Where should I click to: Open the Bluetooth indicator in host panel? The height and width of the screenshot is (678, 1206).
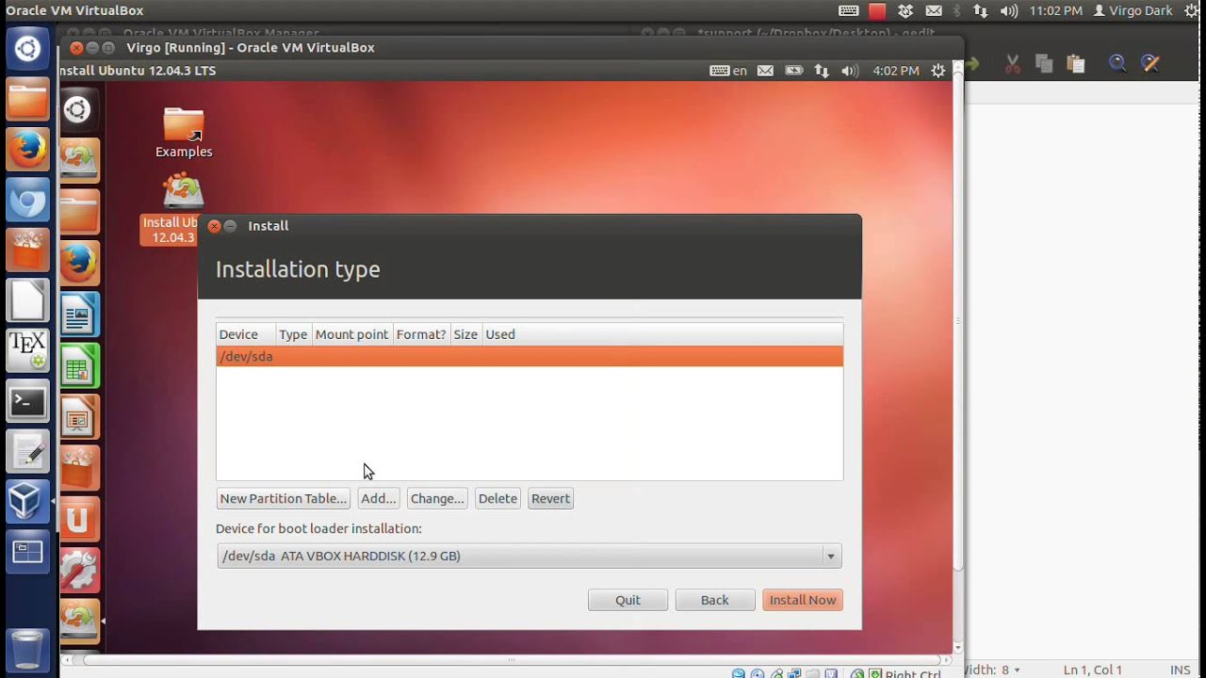(957, 11)
